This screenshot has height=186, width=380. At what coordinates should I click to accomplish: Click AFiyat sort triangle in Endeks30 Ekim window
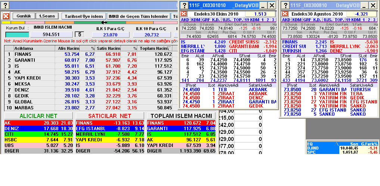coord(225,56)
